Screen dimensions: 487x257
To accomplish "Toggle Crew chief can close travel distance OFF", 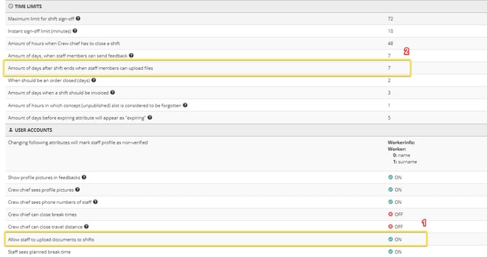I will 396,227.
